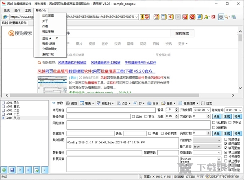
Task: Click the go/reload button beside address bar
Action: click(145, 17)
